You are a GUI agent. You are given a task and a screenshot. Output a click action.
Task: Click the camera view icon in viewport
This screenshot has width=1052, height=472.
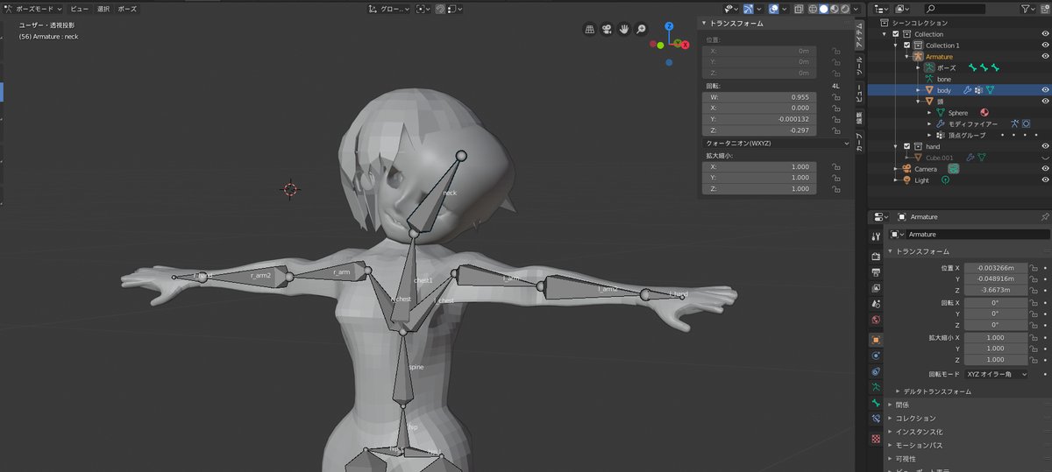click(x=607, y=29)
